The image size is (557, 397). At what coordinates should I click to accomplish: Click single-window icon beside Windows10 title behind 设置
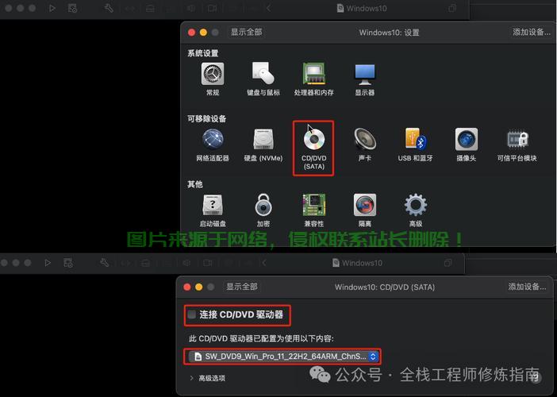[452, 8]
